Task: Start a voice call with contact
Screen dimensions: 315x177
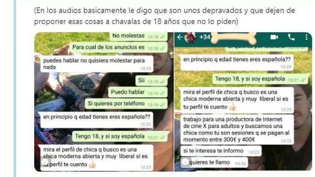Action: [x=291, y=37]
